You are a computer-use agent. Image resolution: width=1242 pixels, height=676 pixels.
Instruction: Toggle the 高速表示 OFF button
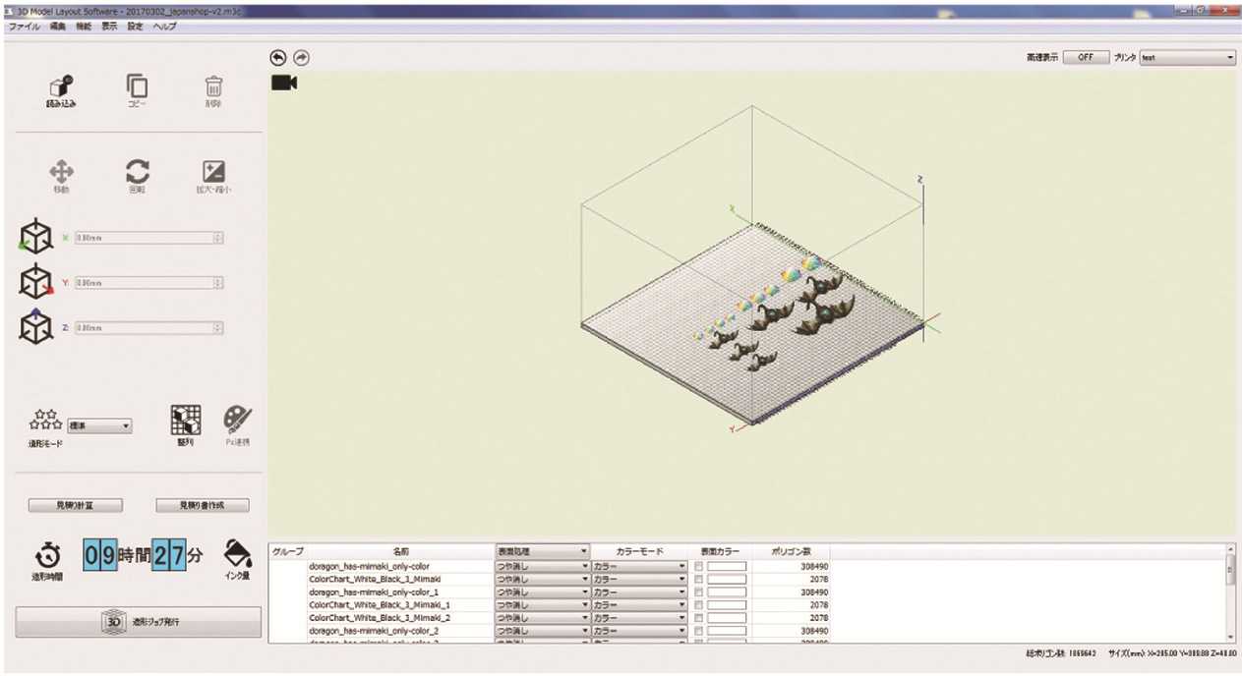(1086, 58)
